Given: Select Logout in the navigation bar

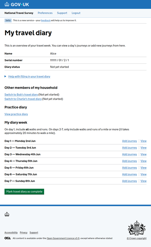Looking at the screenshot, I should point(76,13).
